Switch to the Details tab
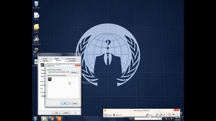The width and height of the screenshot is (216, 121). [57, 58]
